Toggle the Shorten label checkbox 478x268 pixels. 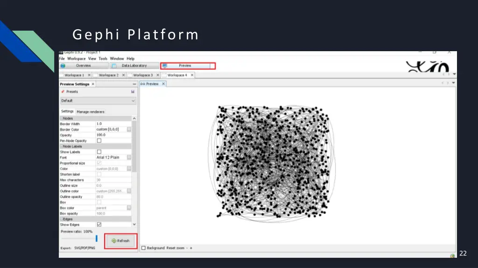click(x=99, y=174)
